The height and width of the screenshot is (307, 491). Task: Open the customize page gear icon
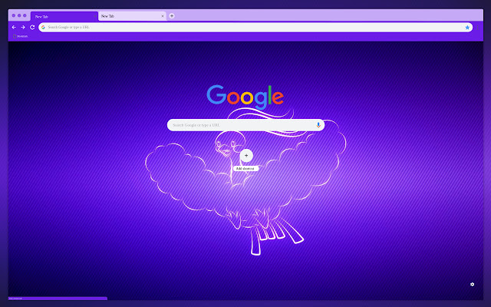pos(473,284)
